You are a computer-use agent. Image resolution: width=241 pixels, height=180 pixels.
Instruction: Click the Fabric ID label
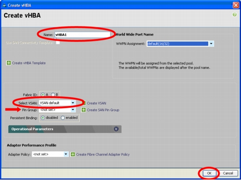point(30,95)
